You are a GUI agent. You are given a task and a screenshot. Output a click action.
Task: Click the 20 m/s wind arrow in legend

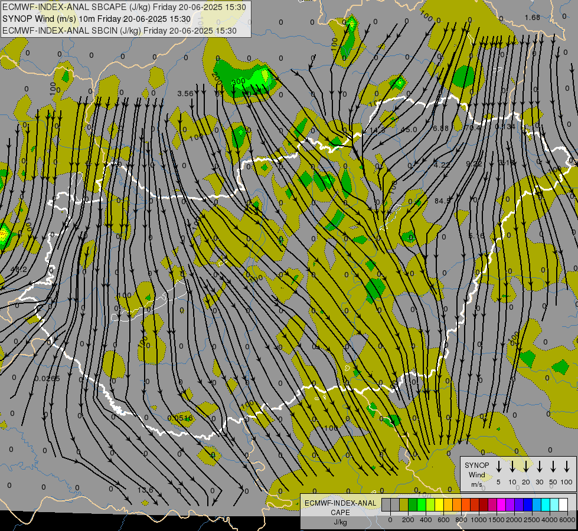pyautogui.click(x=526, y=467)
